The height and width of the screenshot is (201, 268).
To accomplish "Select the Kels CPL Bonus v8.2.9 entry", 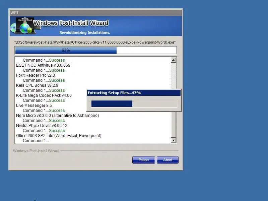I will 37,85.
